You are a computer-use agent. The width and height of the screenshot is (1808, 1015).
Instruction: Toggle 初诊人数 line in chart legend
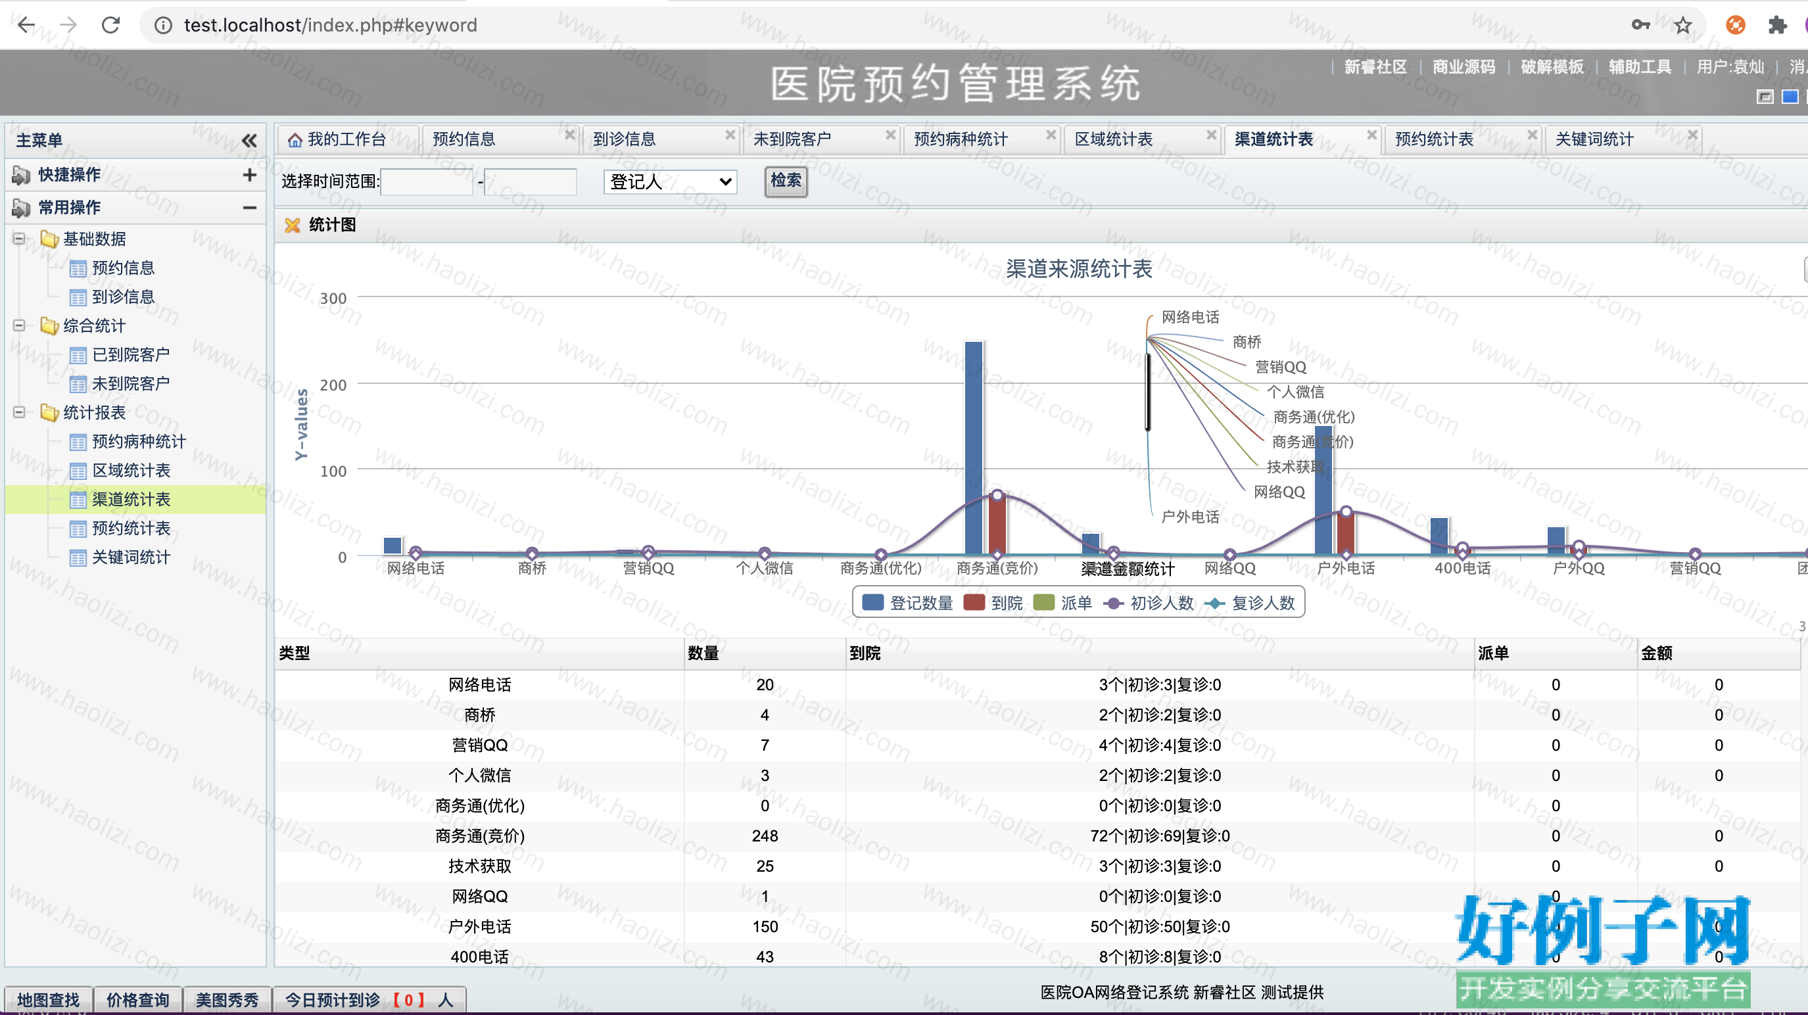(1149, 603)
